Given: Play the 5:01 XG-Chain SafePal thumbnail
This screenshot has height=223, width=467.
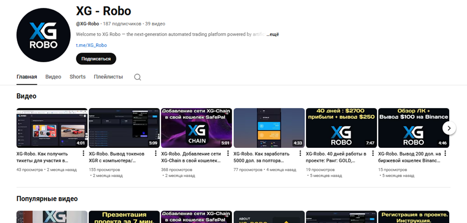Looking at the screenshot, I should click(197, 128).
